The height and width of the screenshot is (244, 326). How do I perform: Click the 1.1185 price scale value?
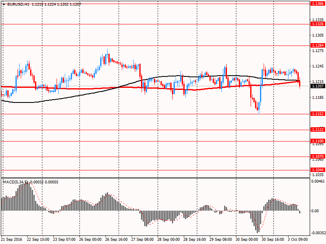pos(318,97)
